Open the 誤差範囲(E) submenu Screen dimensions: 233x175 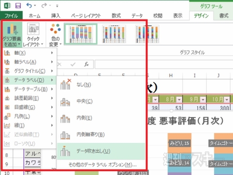coord(30,98)
